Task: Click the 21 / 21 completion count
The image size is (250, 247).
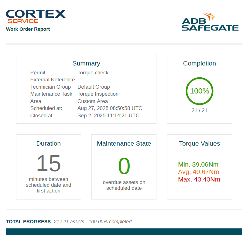Action: pos(199,110)
